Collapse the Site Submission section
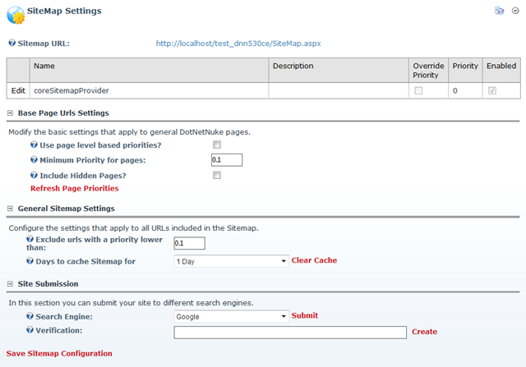This screenshot has width=526, height=367. [10, 284]
